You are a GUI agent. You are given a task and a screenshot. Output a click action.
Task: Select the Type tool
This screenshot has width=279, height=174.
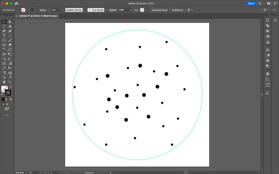4,36
